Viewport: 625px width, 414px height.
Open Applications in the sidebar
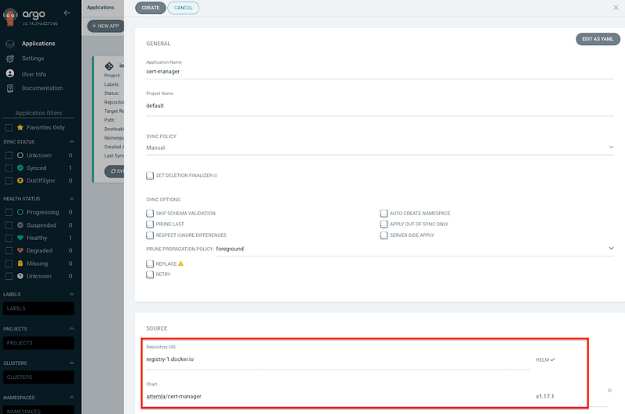pos(38,44)
